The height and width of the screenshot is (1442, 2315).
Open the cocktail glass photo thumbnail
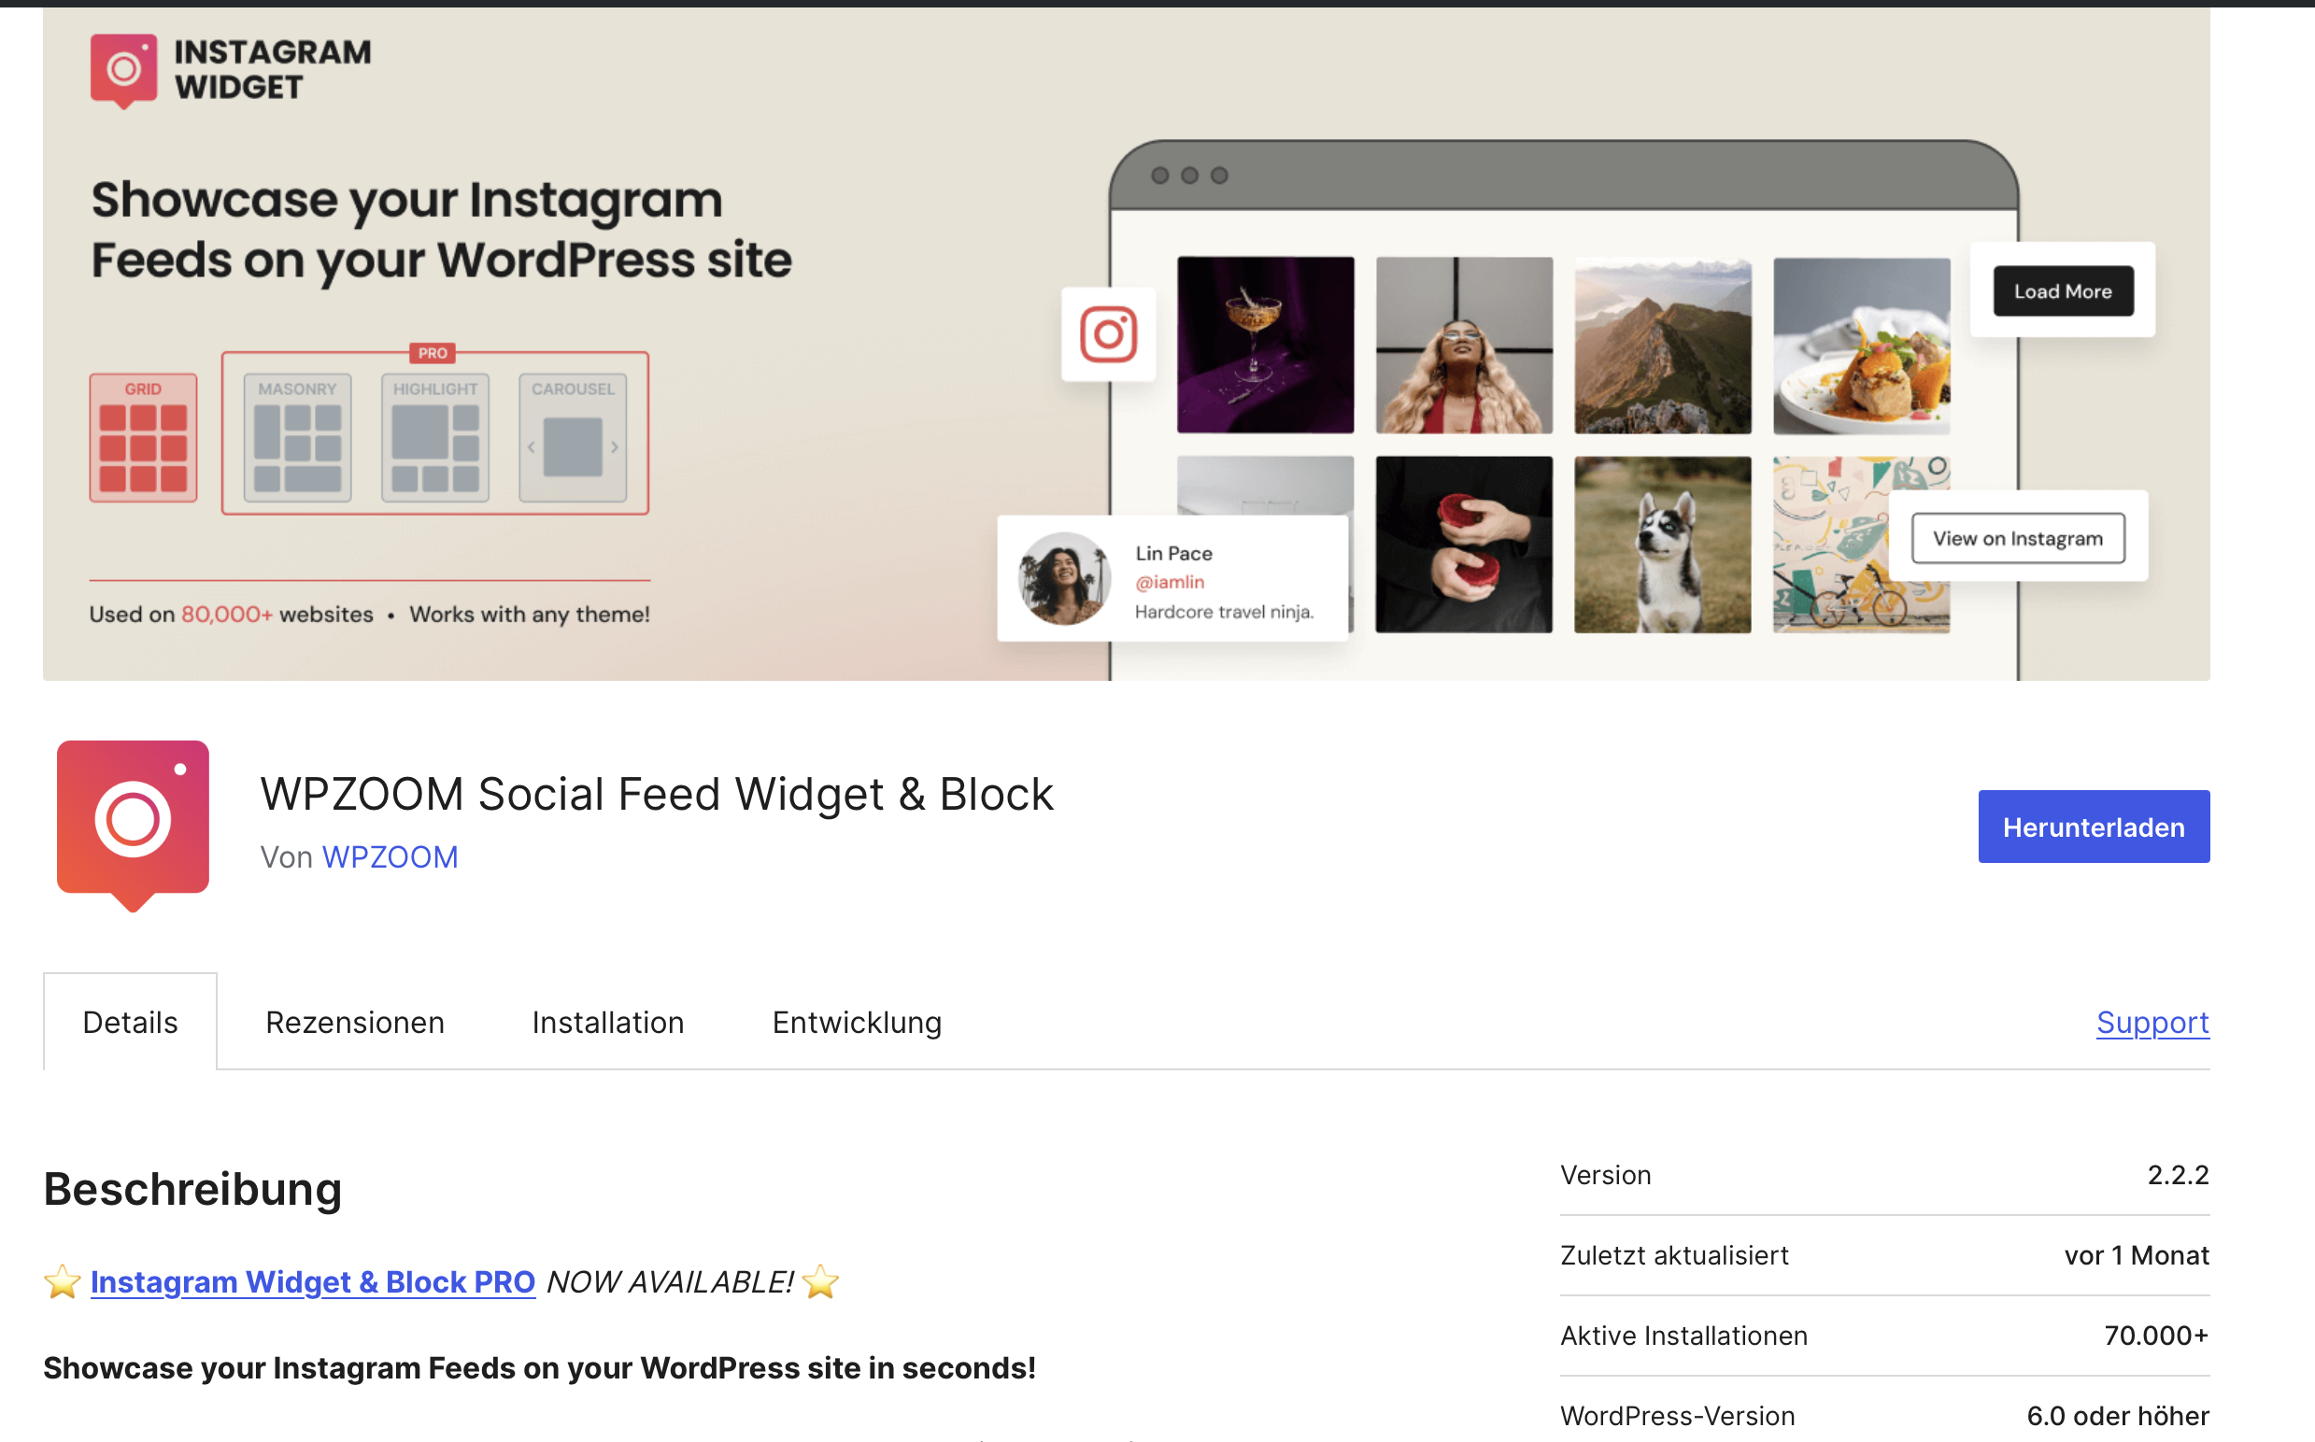(x=1265, y=345)
